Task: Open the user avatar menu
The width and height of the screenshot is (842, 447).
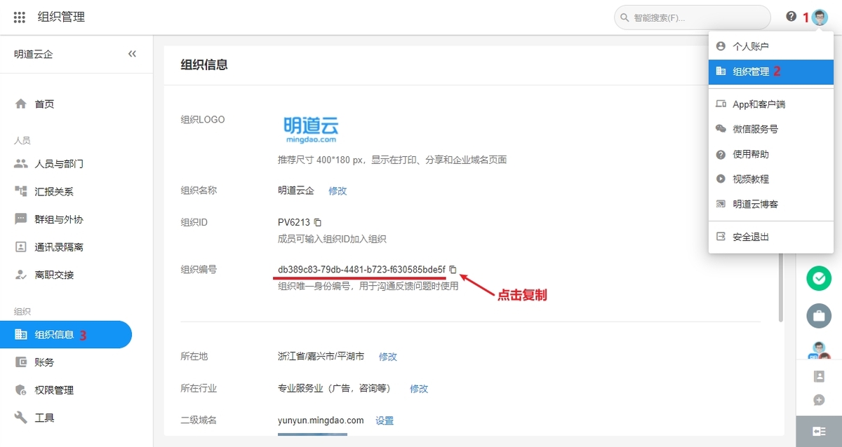Action: tap(820, 18)
